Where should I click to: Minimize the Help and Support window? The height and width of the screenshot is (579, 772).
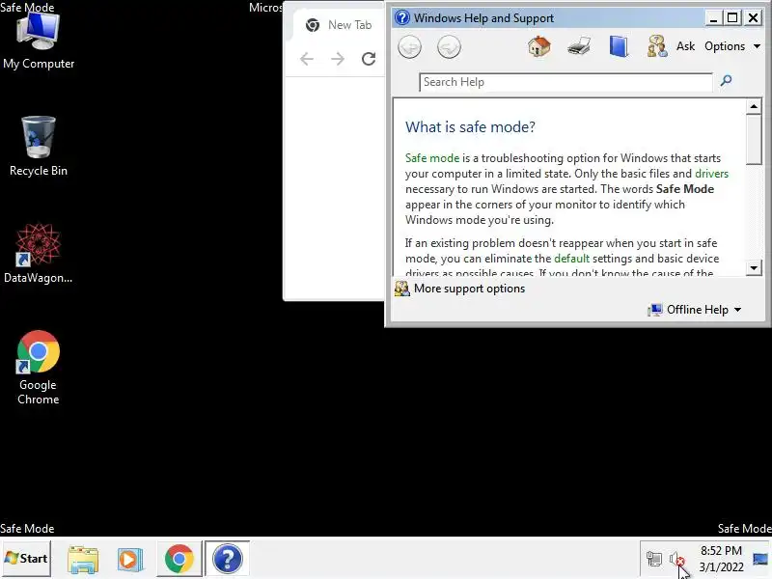click(x=713, y=18)
